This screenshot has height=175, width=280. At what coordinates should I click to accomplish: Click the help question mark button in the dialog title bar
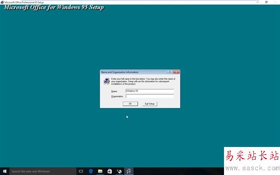point(170,72)
